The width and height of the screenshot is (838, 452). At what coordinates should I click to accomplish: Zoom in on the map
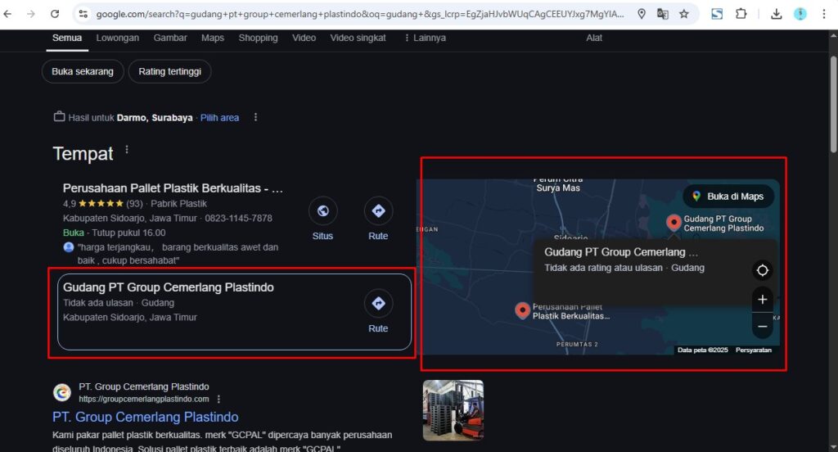pyautogui.click(x=762, y=300)
